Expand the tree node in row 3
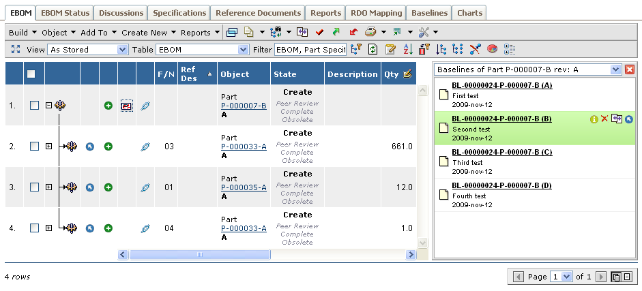 coord(48,187)
